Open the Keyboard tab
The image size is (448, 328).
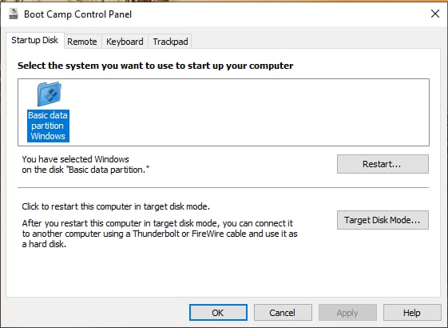pyautogui.click(x=125, y=42)
